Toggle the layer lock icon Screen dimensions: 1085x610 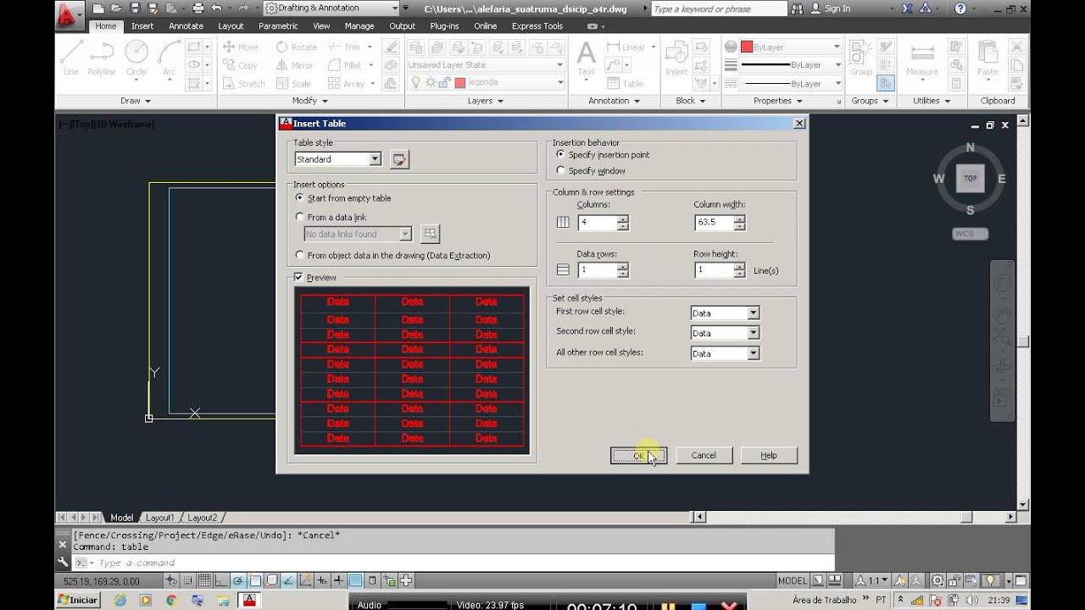coord(446,82)
